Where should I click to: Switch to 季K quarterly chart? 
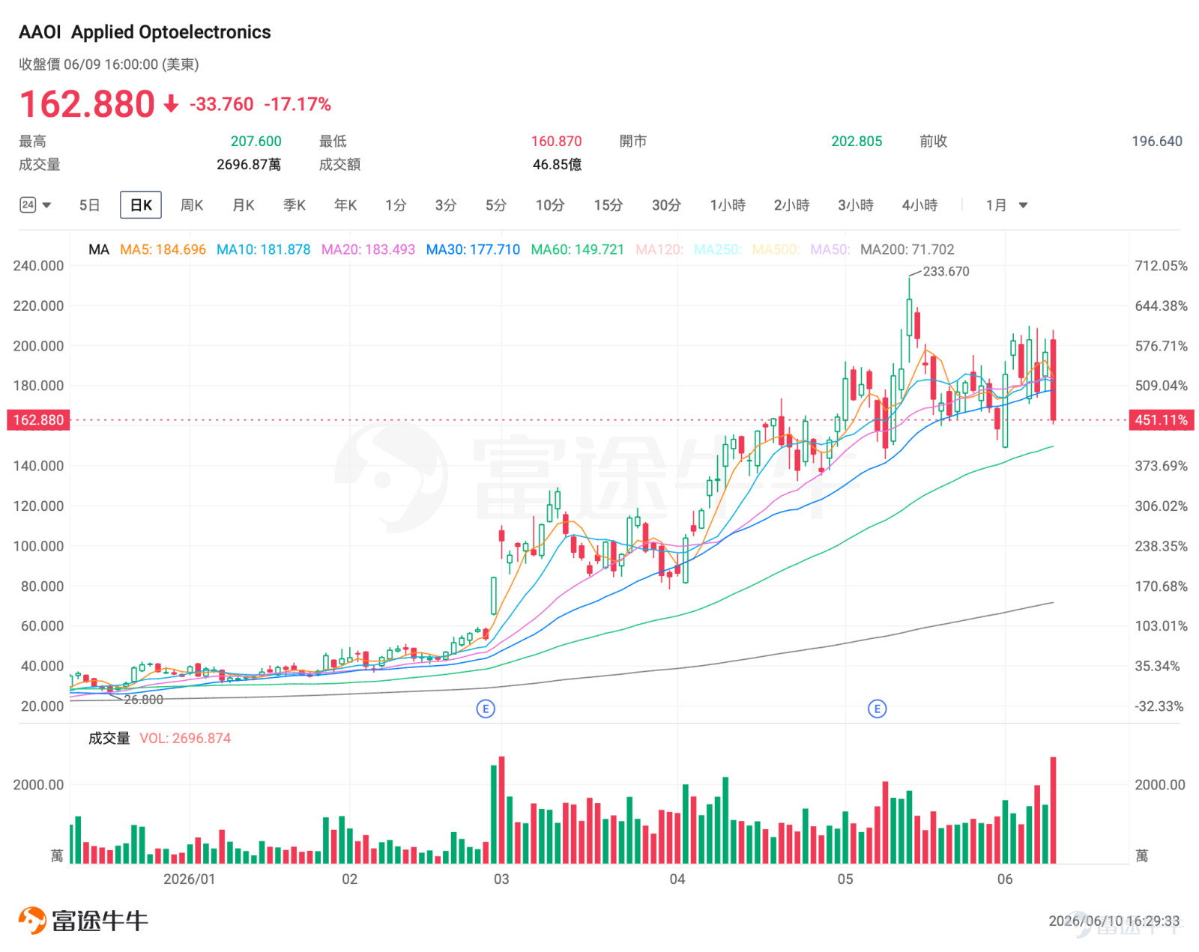coord(295,205)
